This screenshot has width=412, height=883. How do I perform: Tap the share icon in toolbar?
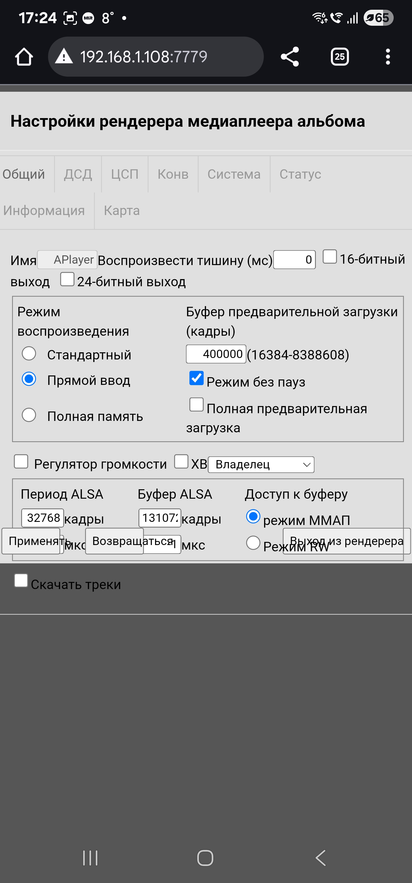(x=290, y=57)
